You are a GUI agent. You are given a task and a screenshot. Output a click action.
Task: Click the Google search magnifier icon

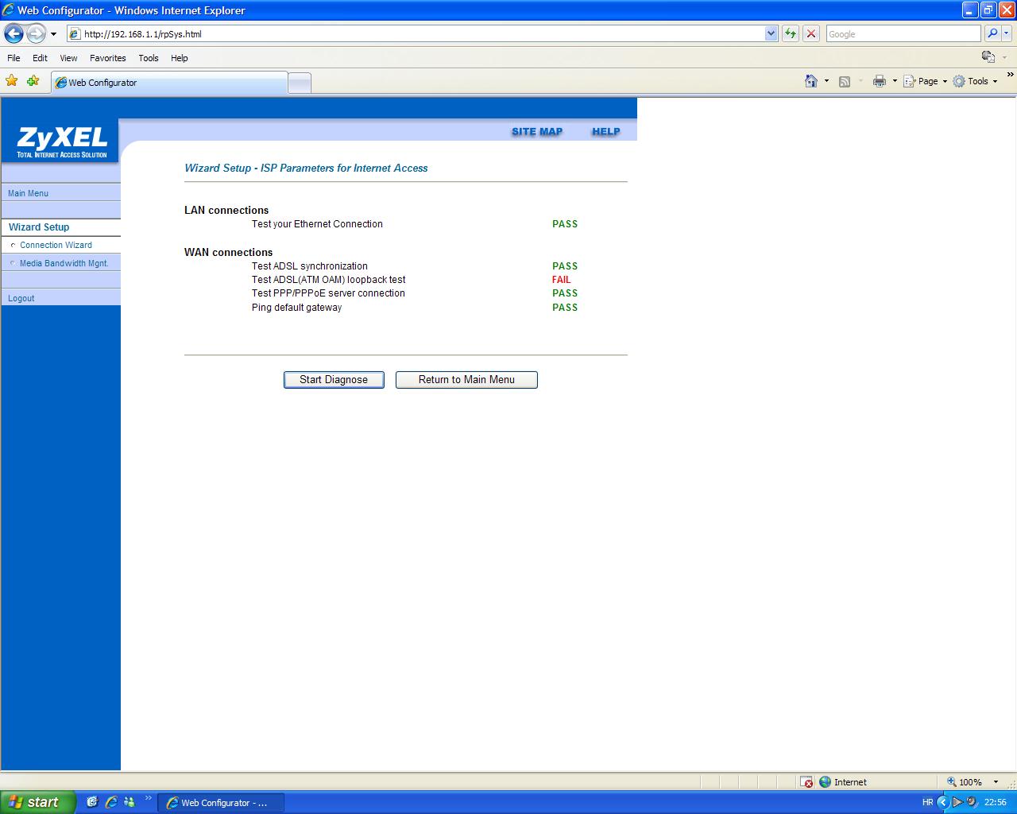[992, 33]
